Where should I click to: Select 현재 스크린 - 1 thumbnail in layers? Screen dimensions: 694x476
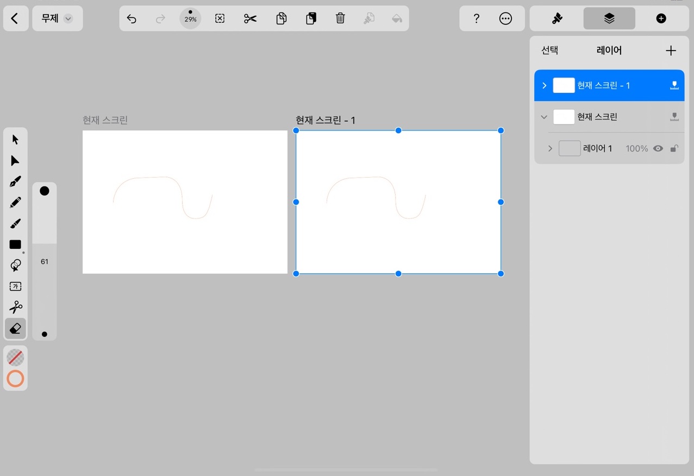(564, 85)
